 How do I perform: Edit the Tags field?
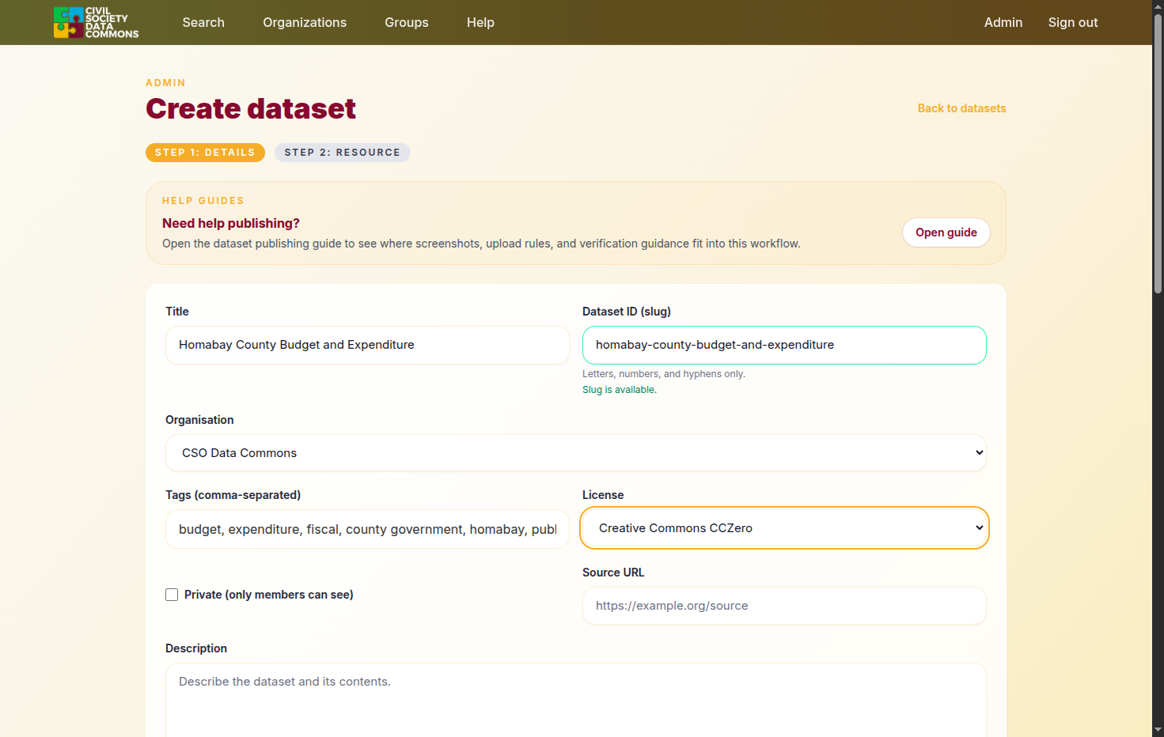point(367,529)
